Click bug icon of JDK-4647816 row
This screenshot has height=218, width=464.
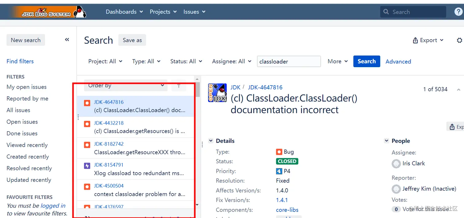tap(87, 103)
